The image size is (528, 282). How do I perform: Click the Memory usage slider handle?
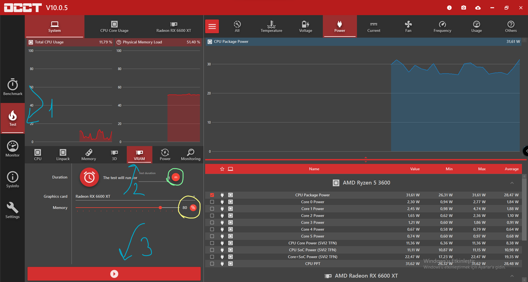[160, 208]
